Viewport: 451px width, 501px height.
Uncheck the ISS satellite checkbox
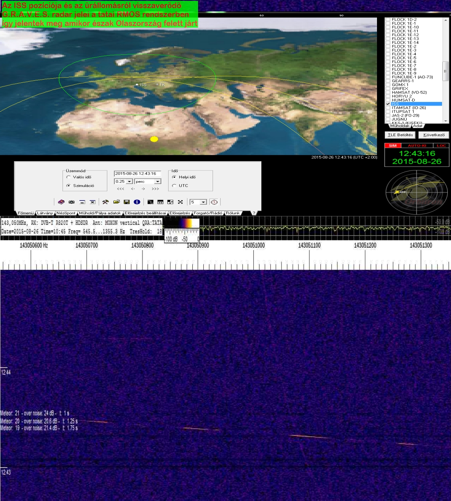pos(388,104)
